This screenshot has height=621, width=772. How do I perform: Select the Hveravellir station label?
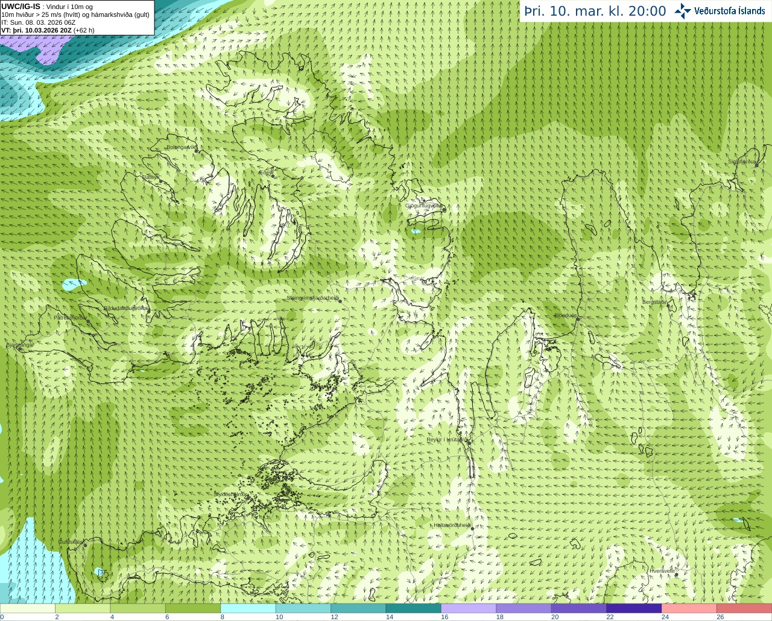point(662,570)
